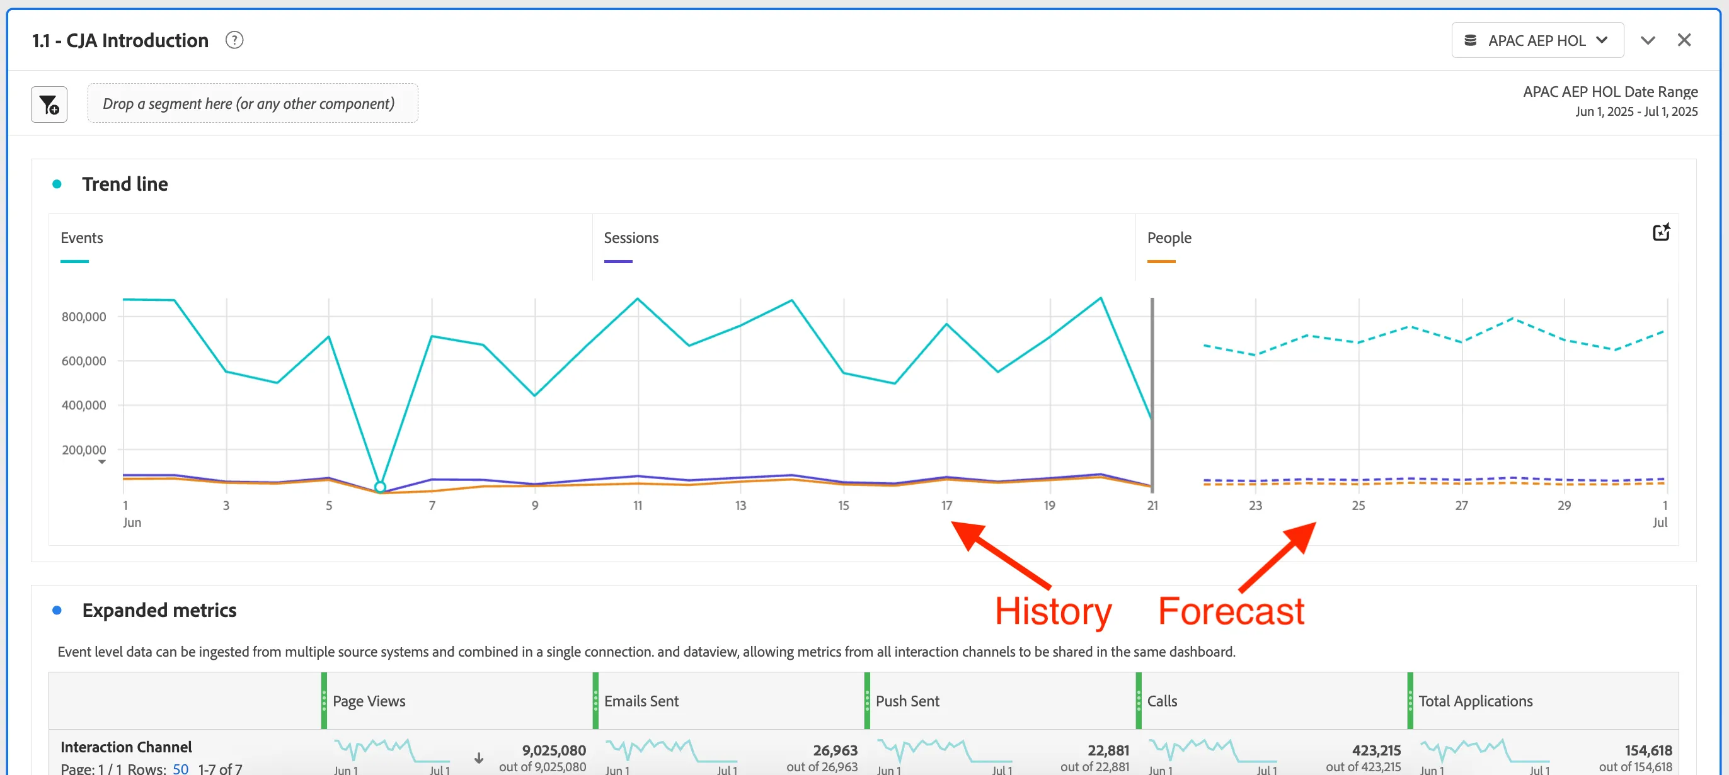
Task: Click the Trend line visualization title
Action: (x=125, y=184)
